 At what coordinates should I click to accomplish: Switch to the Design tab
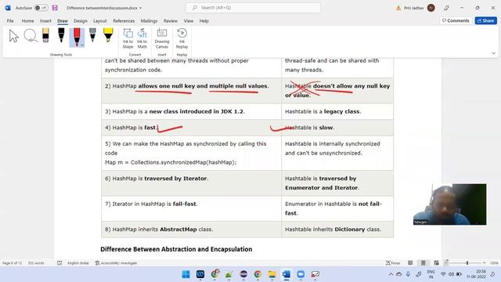click(81, 21)
